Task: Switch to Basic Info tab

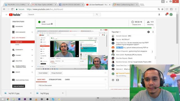Action: tap(41, 79)
